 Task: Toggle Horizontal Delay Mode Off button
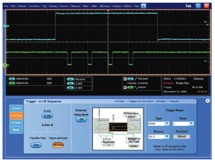point(81,119)
